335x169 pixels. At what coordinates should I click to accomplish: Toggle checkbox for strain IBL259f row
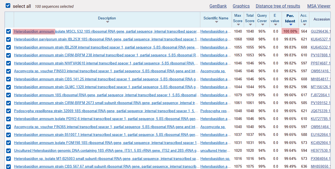pos(9,47)
